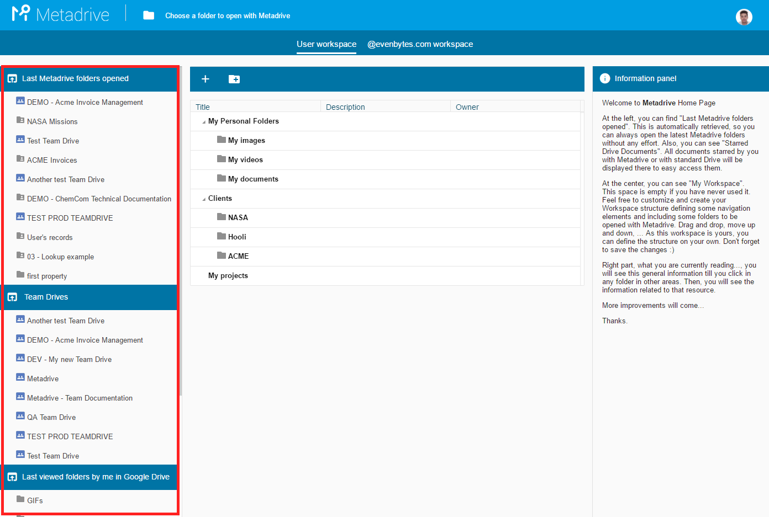
Task: Click the folder icon in top header
Action: click(x=149, y=15)
